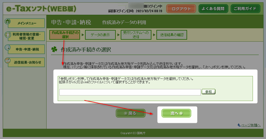
Task: Click the green clover icon by heading
Action: (54, 49)
